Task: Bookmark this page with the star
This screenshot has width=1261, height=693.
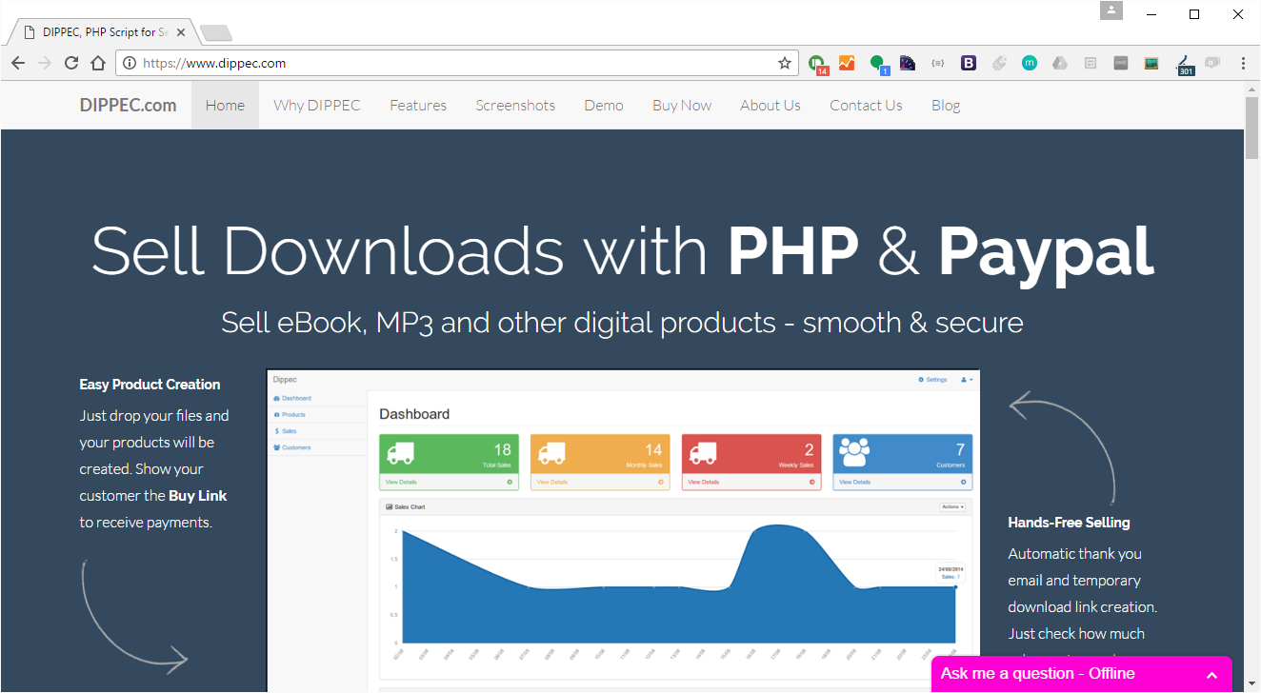Action: (x=785, y=64)
